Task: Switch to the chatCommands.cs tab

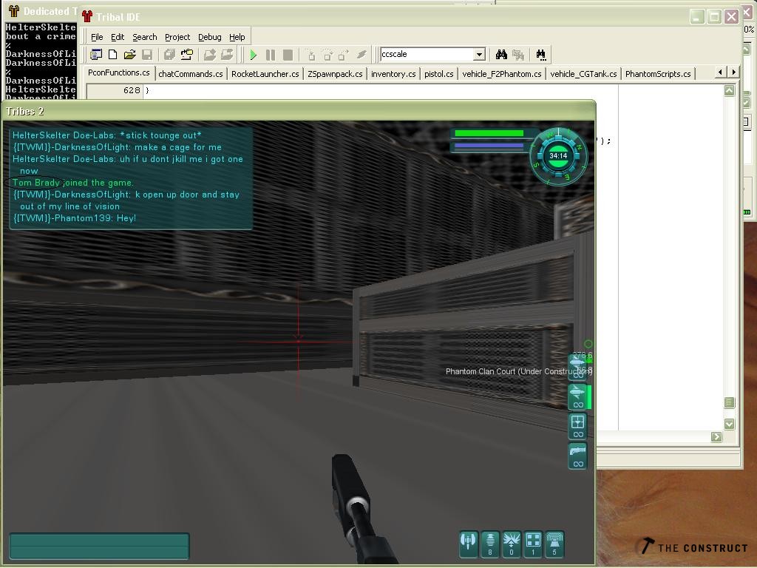Action: point(191,74)
